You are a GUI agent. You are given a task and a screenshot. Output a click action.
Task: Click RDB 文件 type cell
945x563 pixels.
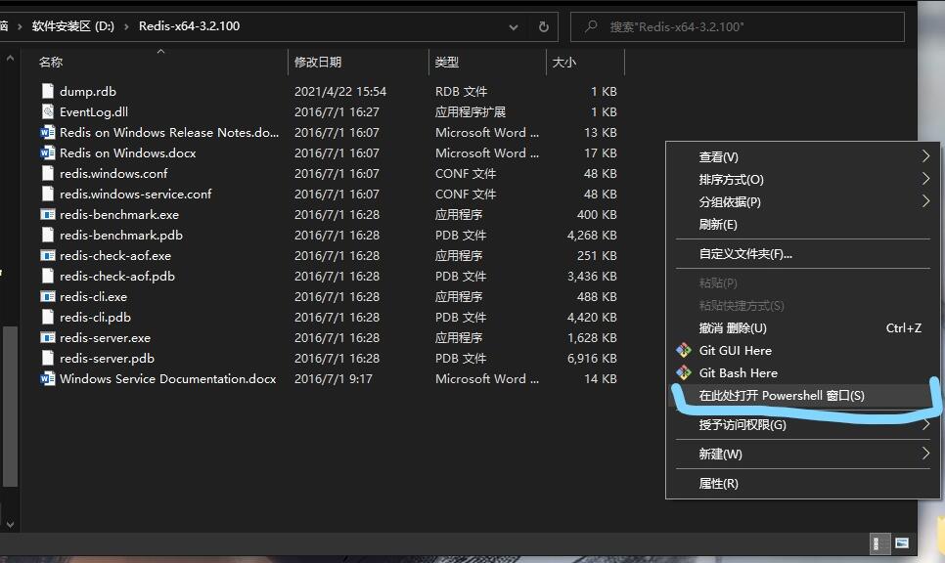pos(461,92)
